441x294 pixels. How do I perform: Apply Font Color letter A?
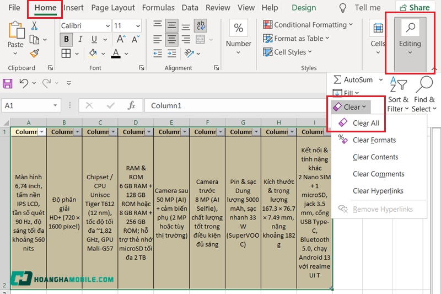click(116, 53)
